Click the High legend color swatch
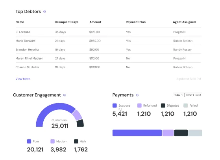Screen dimensions: 220x160 point(76,142)
